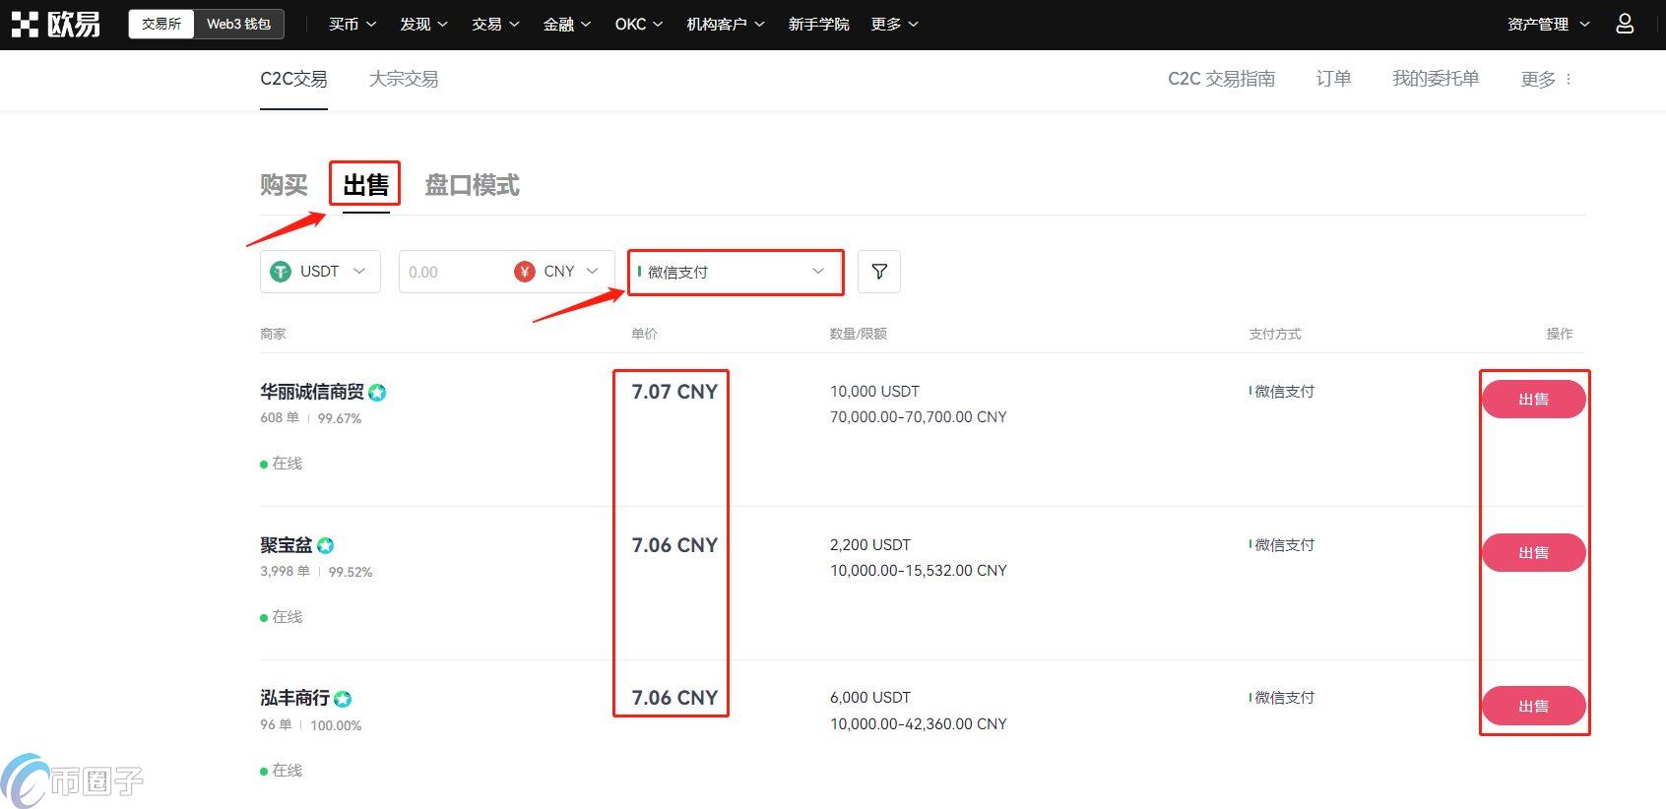Image resolution: width=1666 pixels, height=809 pixels.
Task: Switch to Web3 钱包 mode
Action: (238, 25)
